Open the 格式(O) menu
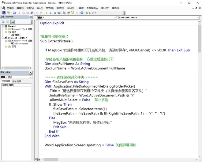The width and height of the screenshot is (202, 162). point(50,8)
